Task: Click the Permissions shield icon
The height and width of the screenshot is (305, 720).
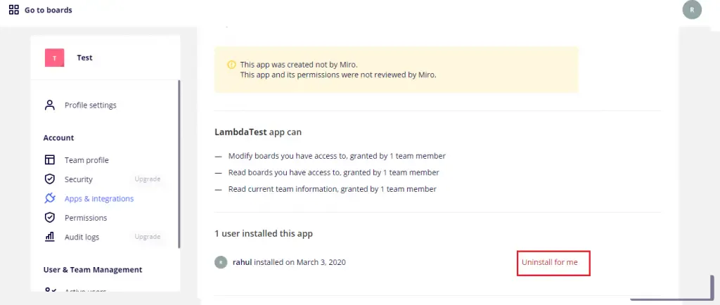Action: click(x=49, y=218)
